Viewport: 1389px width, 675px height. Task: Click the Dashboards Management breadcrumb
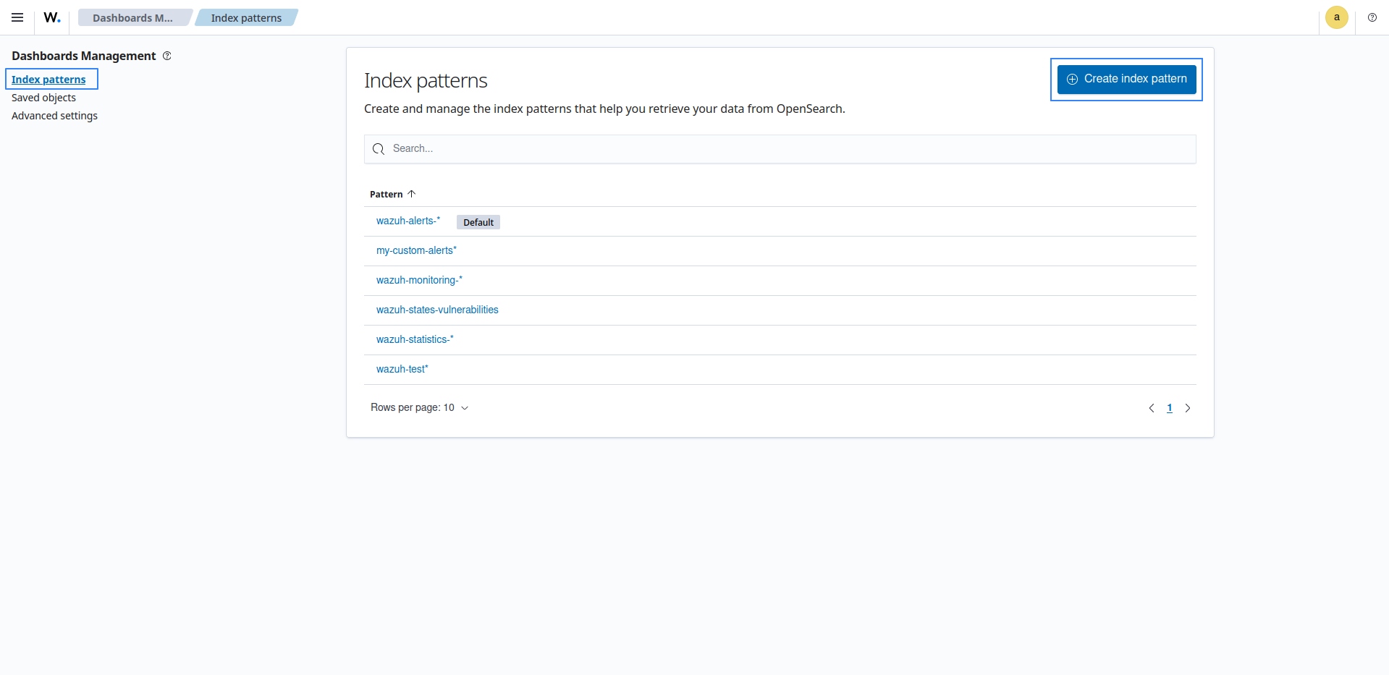coord(132,18)
